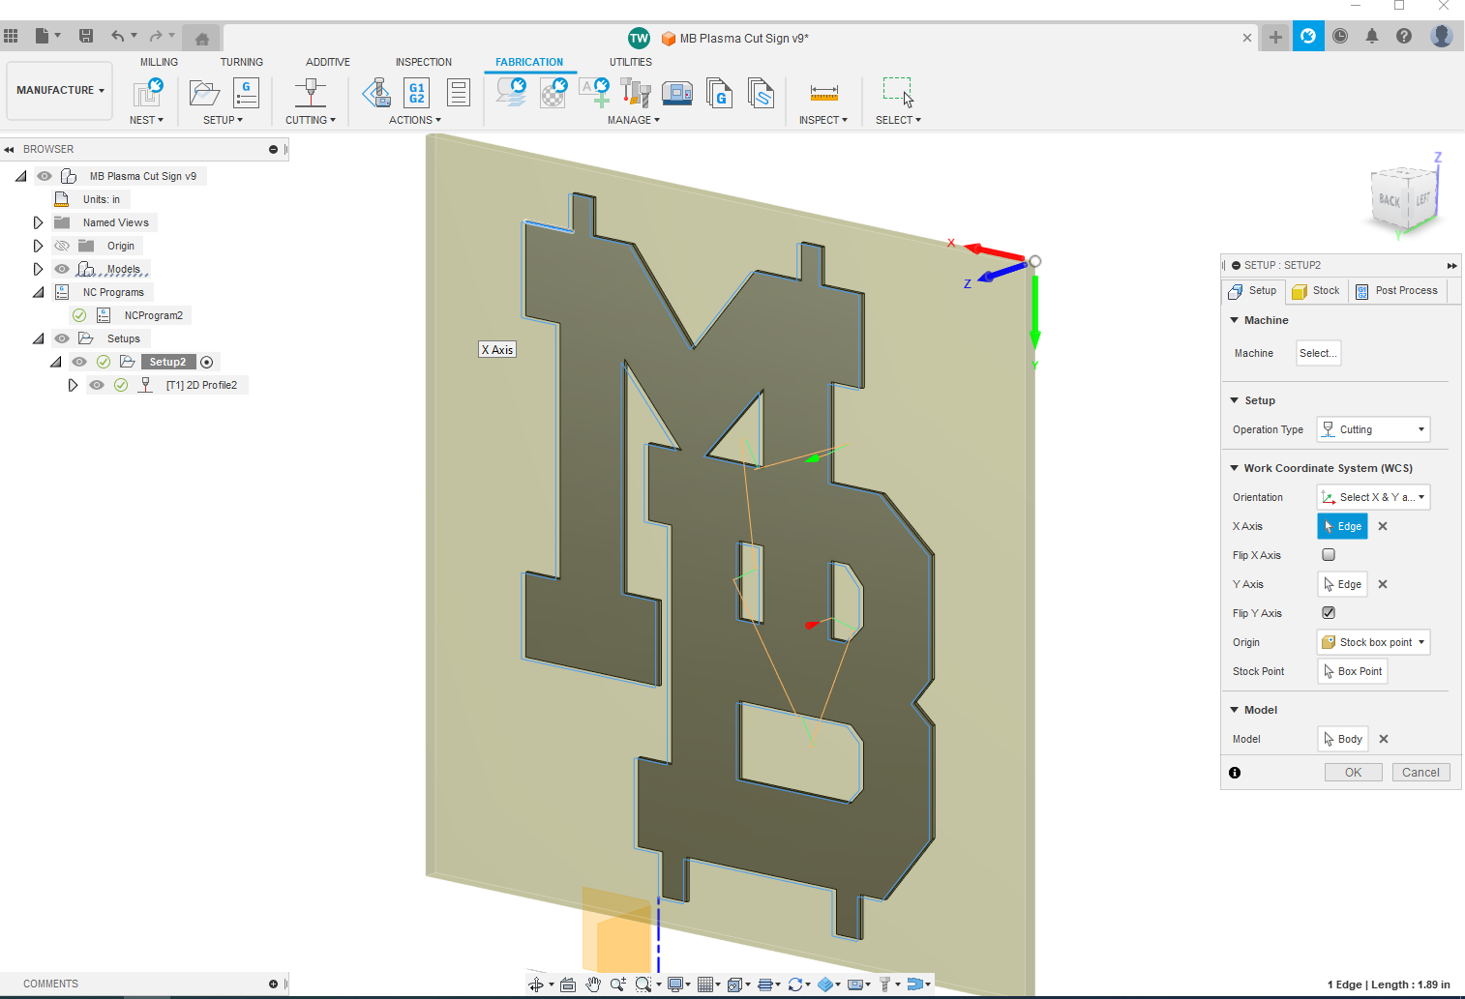Hide the Models node
The width and height of the screenshot is (1465, 999).
click(62, 269)
